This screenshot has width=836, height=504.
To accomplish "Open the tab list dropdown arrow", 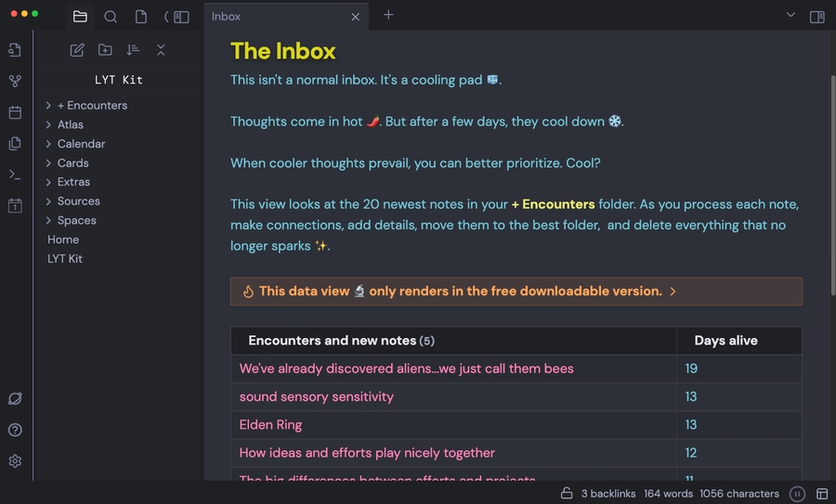I will [x=790, y=15].
